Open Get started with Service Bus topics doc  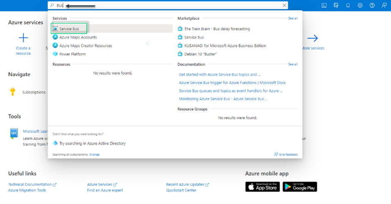(219, 74)
